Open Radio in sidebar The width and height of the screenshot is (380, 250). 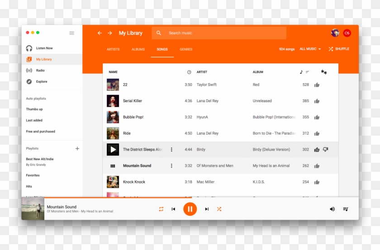coord(52,71)
